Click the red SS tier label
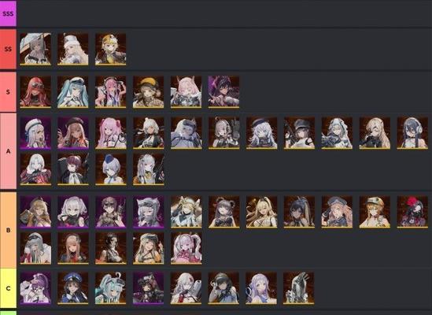Screen dimensions: 432x315 pos(8,50)
